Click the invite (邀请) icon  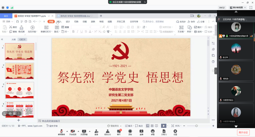96,131
